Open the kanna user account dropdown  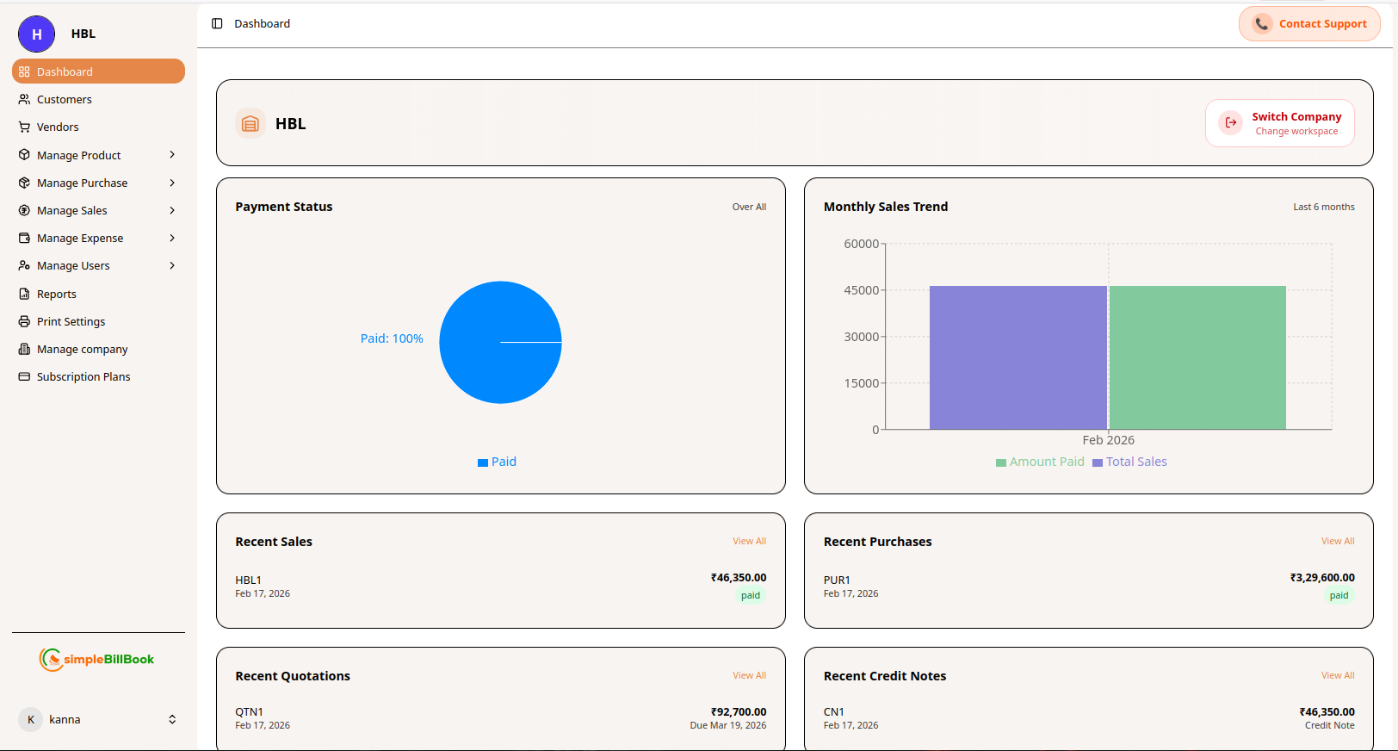coord(172,719)
